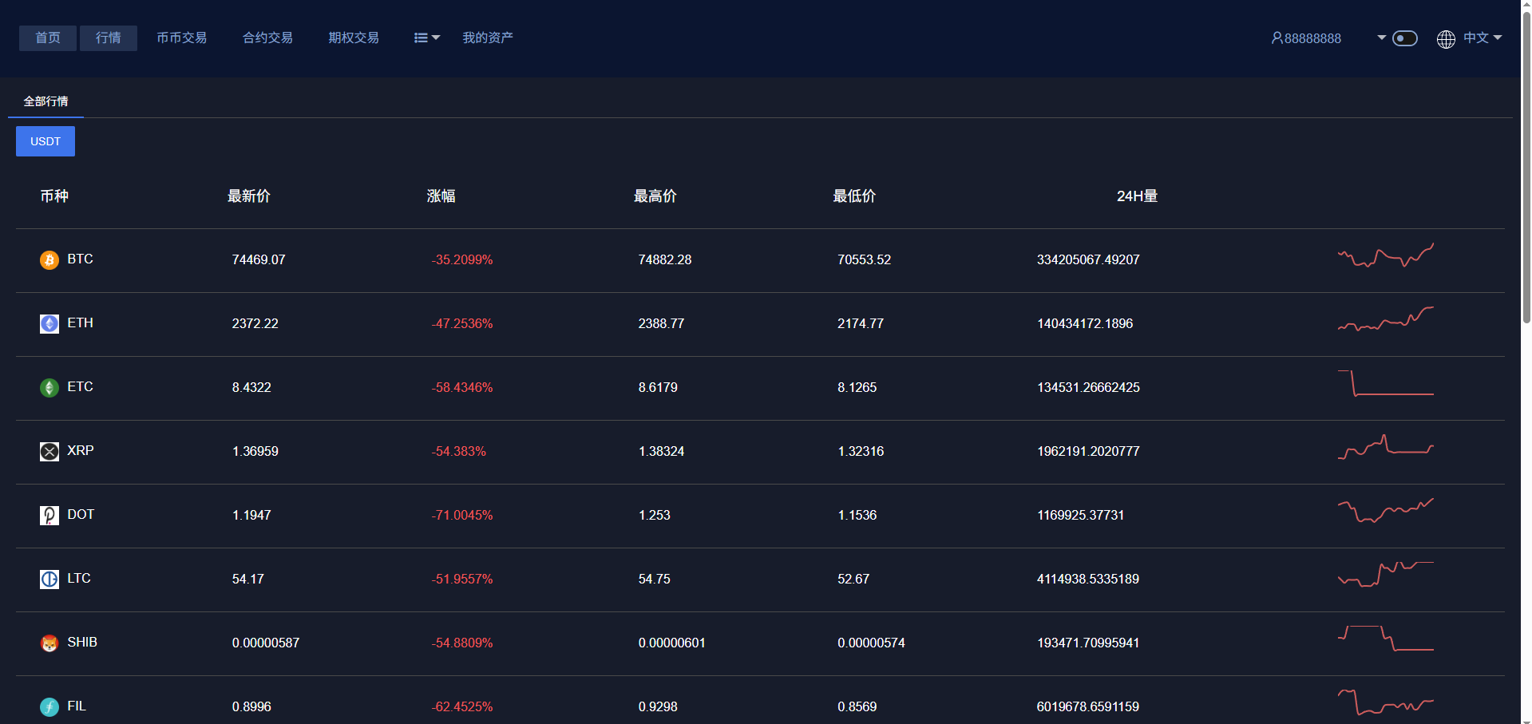Toggle the dark/light theme switch
1532x724 pixels.
[x=1405, y=38]
